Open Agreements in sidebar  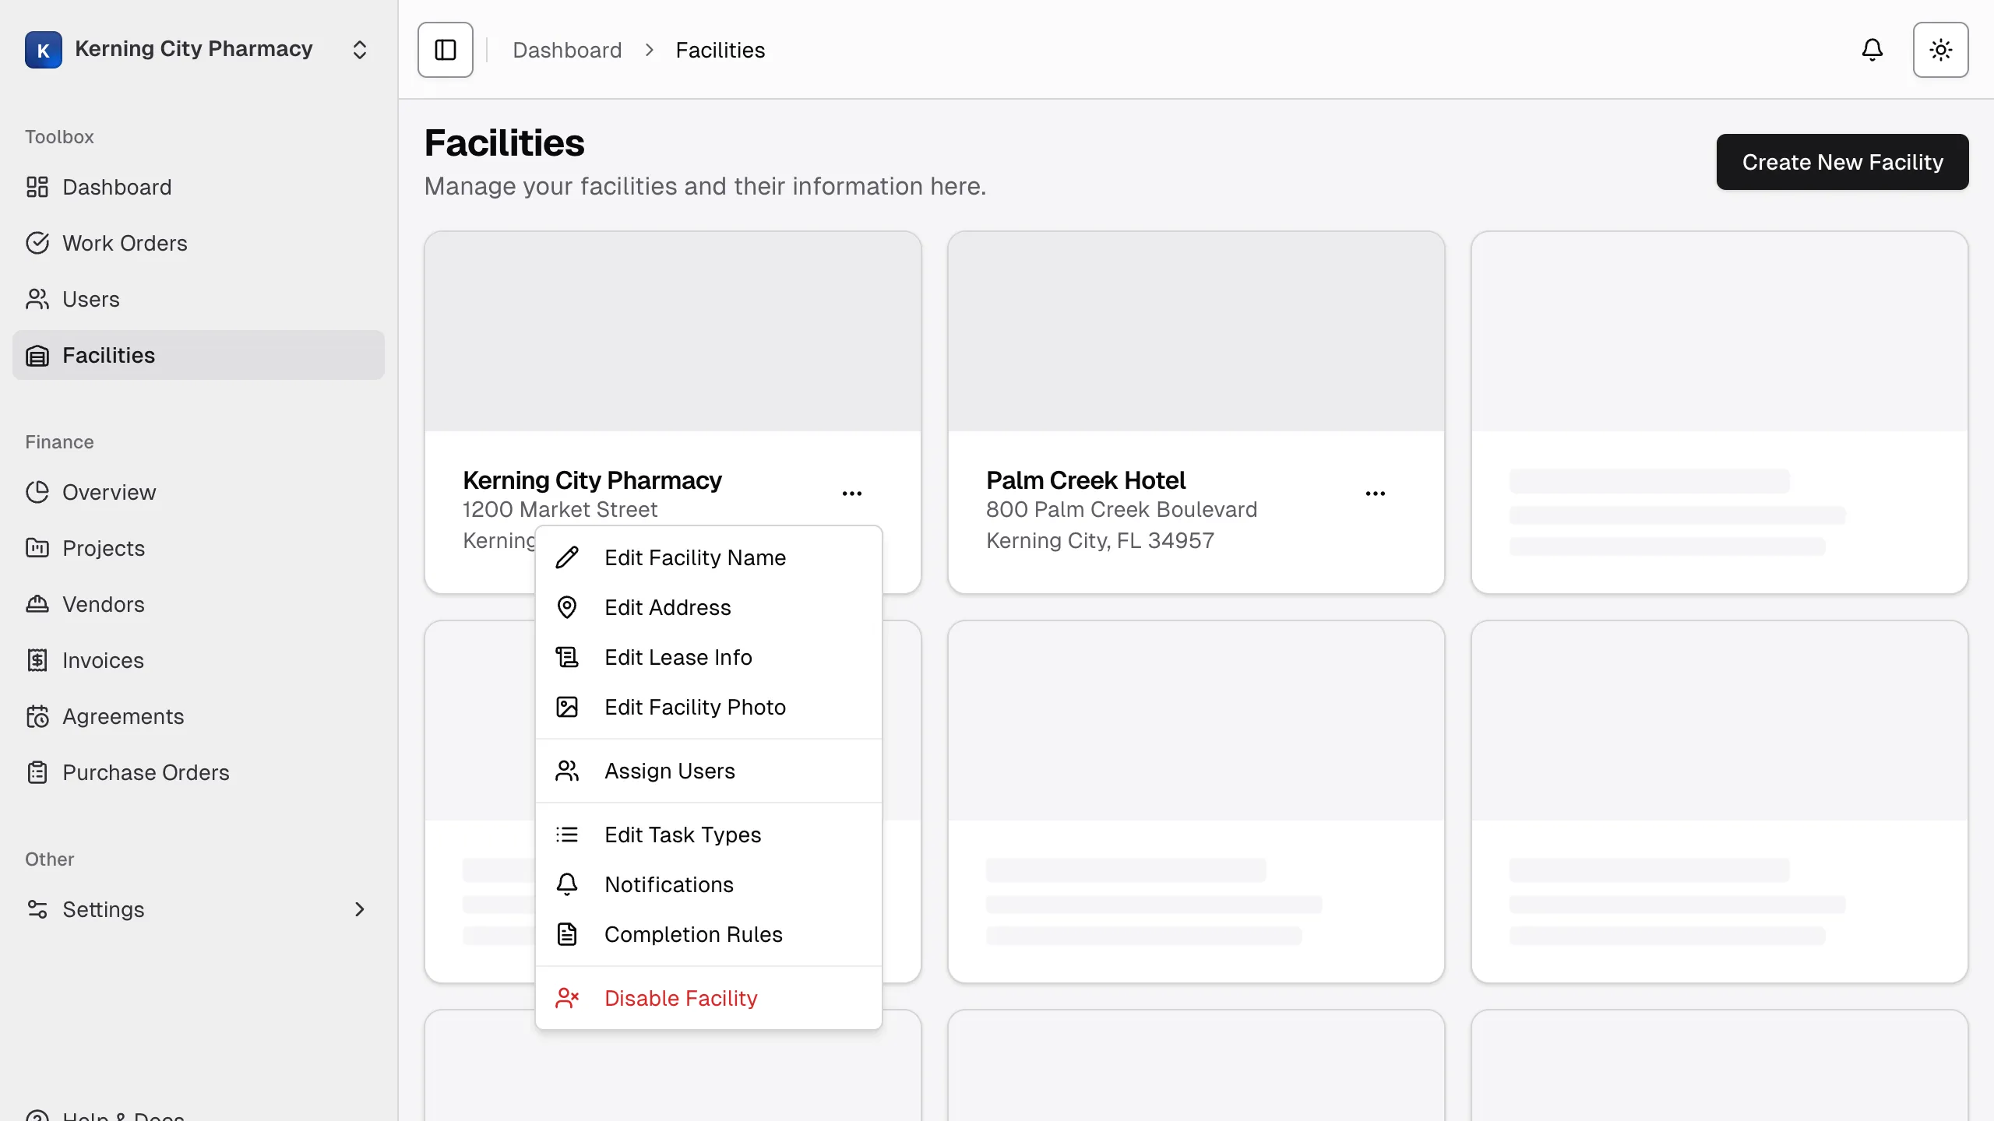click(x=198, y=716)
